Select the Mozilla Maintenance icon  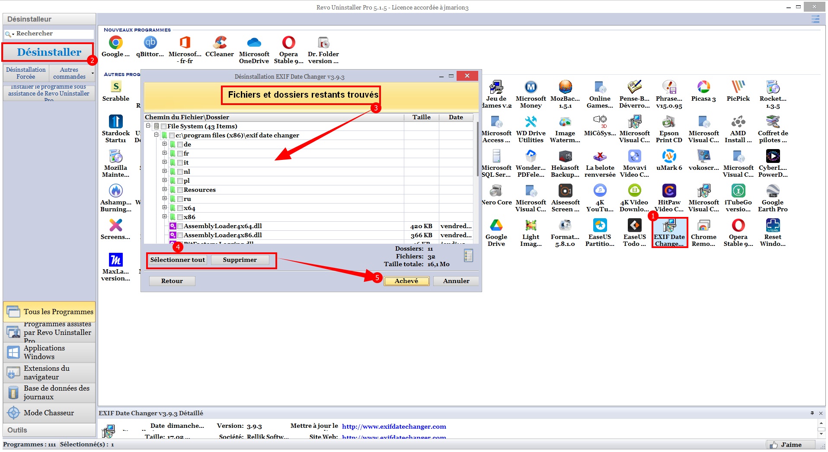(x=115, y=156)
